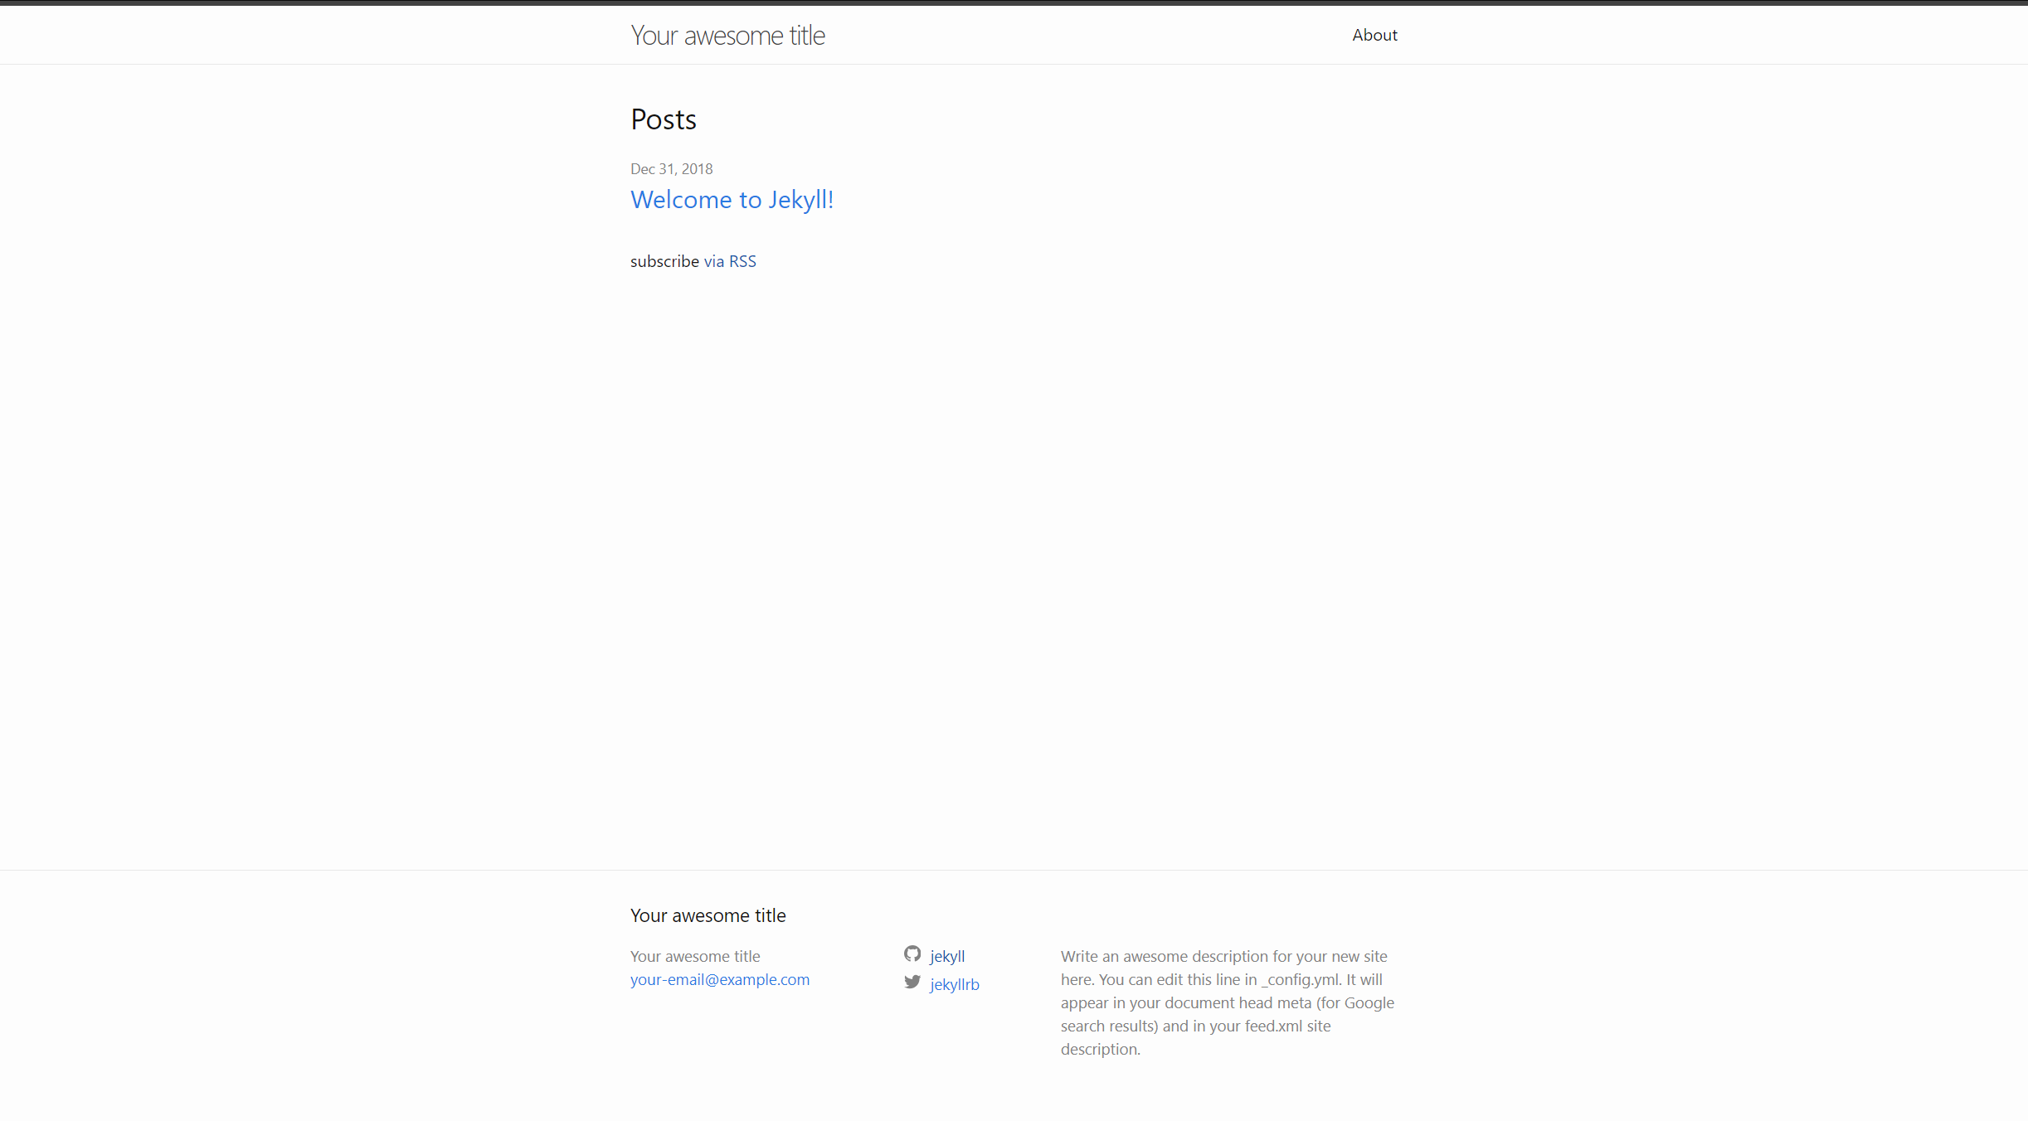Open the jekyll GitHub profile link
Image resolution: width=2028 pixels, height=1121 pixels.
(x=947, y=956)
